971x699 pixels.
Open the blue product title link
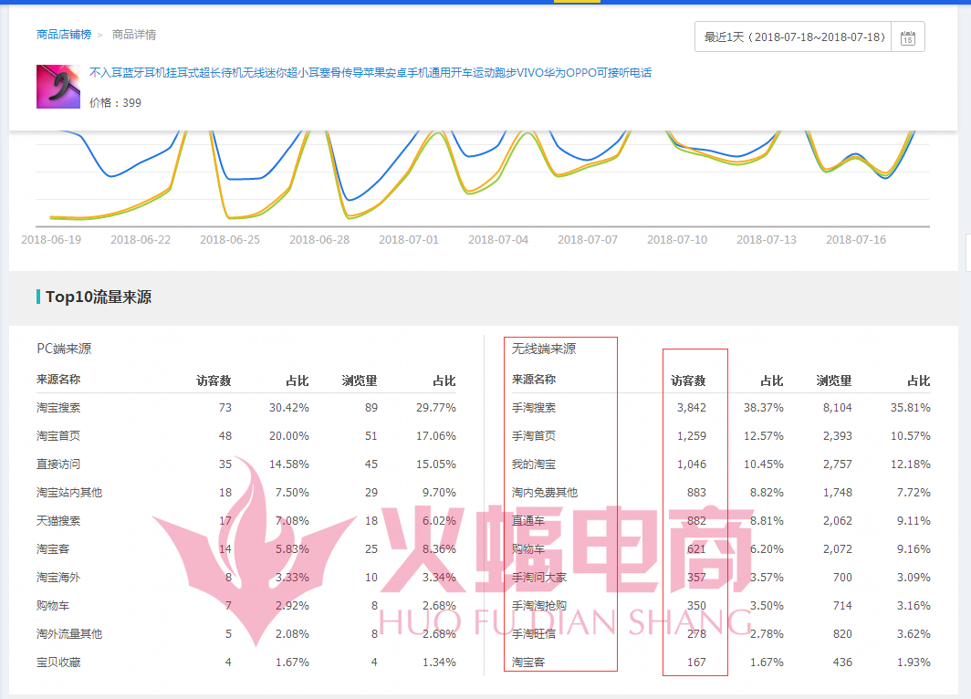pos(370,73)
